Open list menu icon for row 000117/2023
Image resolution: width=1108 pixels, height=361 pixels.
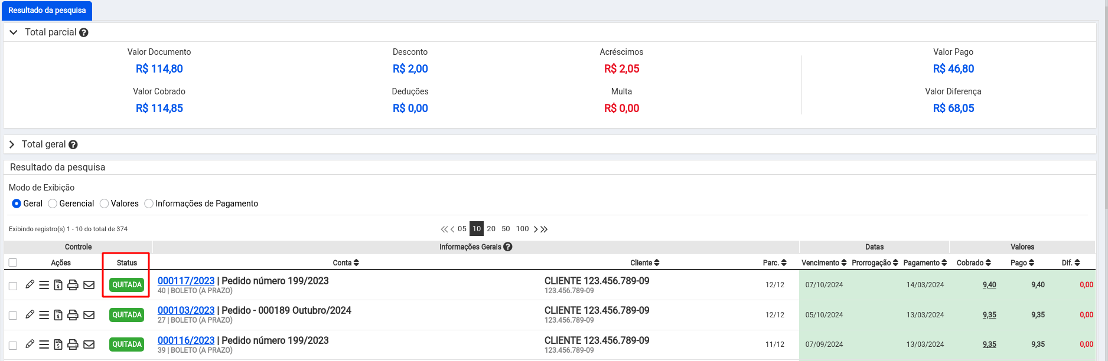pos(44,285)
